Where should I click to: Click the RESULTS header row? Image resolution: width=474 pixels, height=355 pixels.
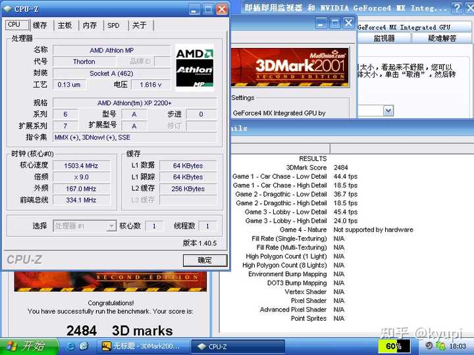point(313,159)
